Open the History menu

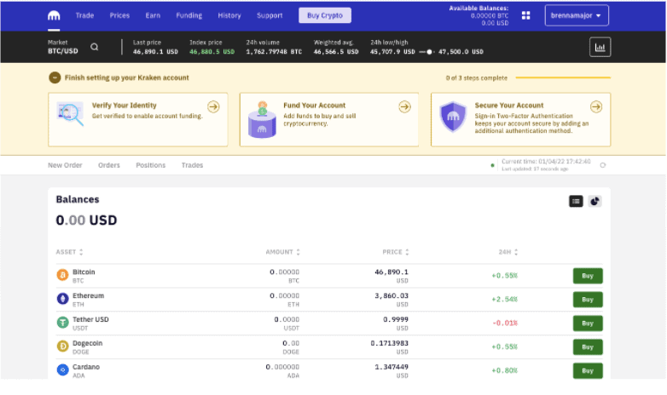[x=229, y=15]
